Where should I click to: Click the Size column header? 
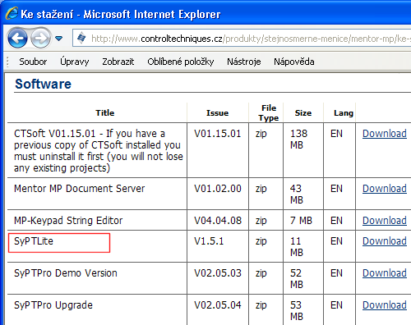[303, 112]
